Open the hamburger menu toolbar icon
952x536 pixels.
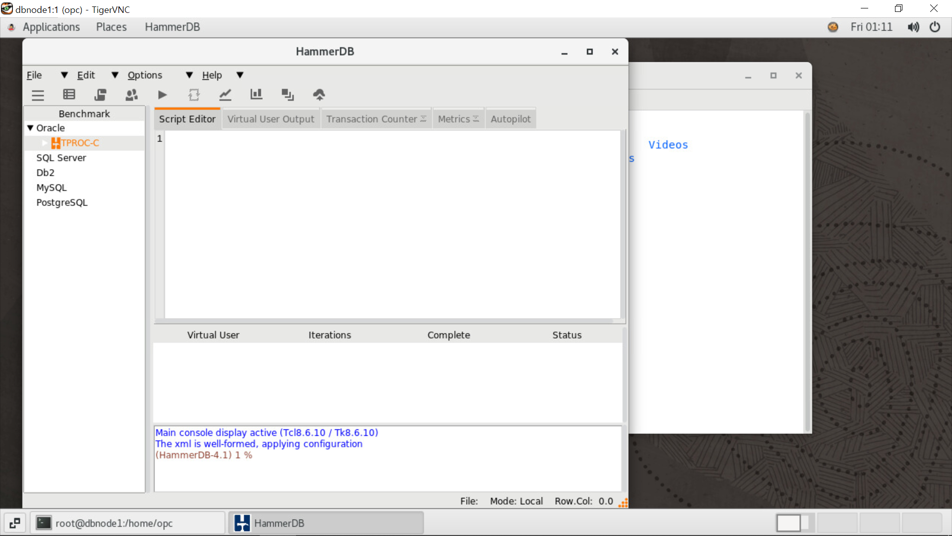[38, 95]
